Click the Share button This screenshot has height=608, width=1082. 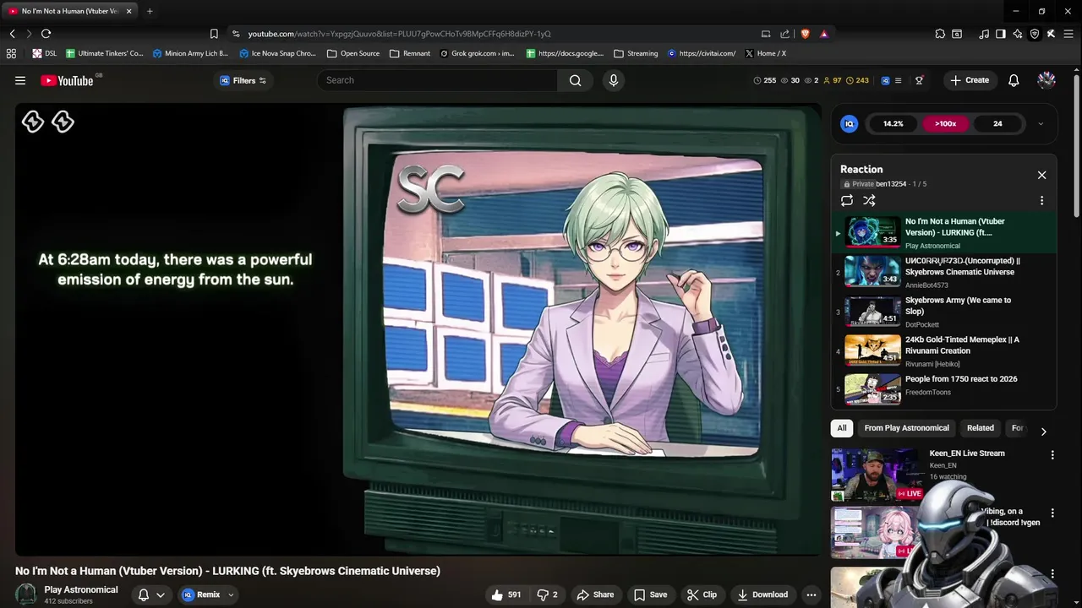coord(595,594)
